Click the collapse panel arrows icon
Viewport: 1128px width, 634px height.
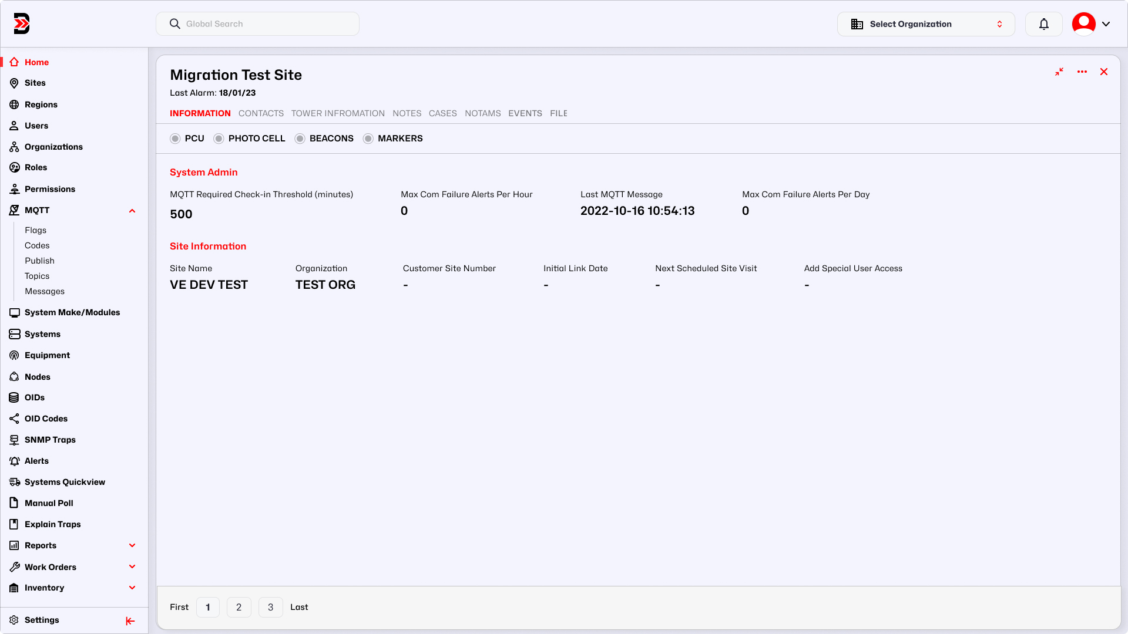point(1059,72)
